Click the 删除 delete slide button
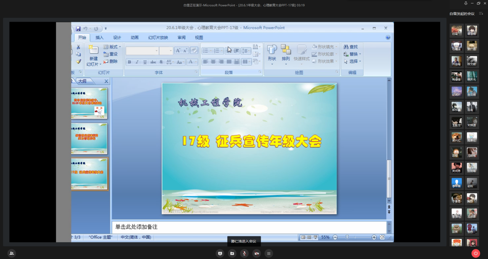 [x=111, y=61]
